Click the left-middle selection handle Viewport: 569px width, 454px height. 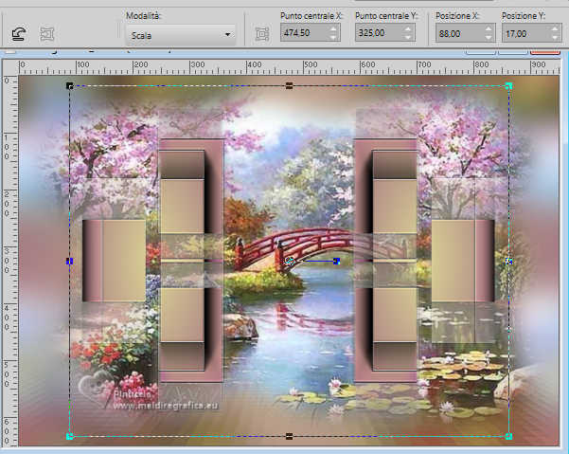70,262
